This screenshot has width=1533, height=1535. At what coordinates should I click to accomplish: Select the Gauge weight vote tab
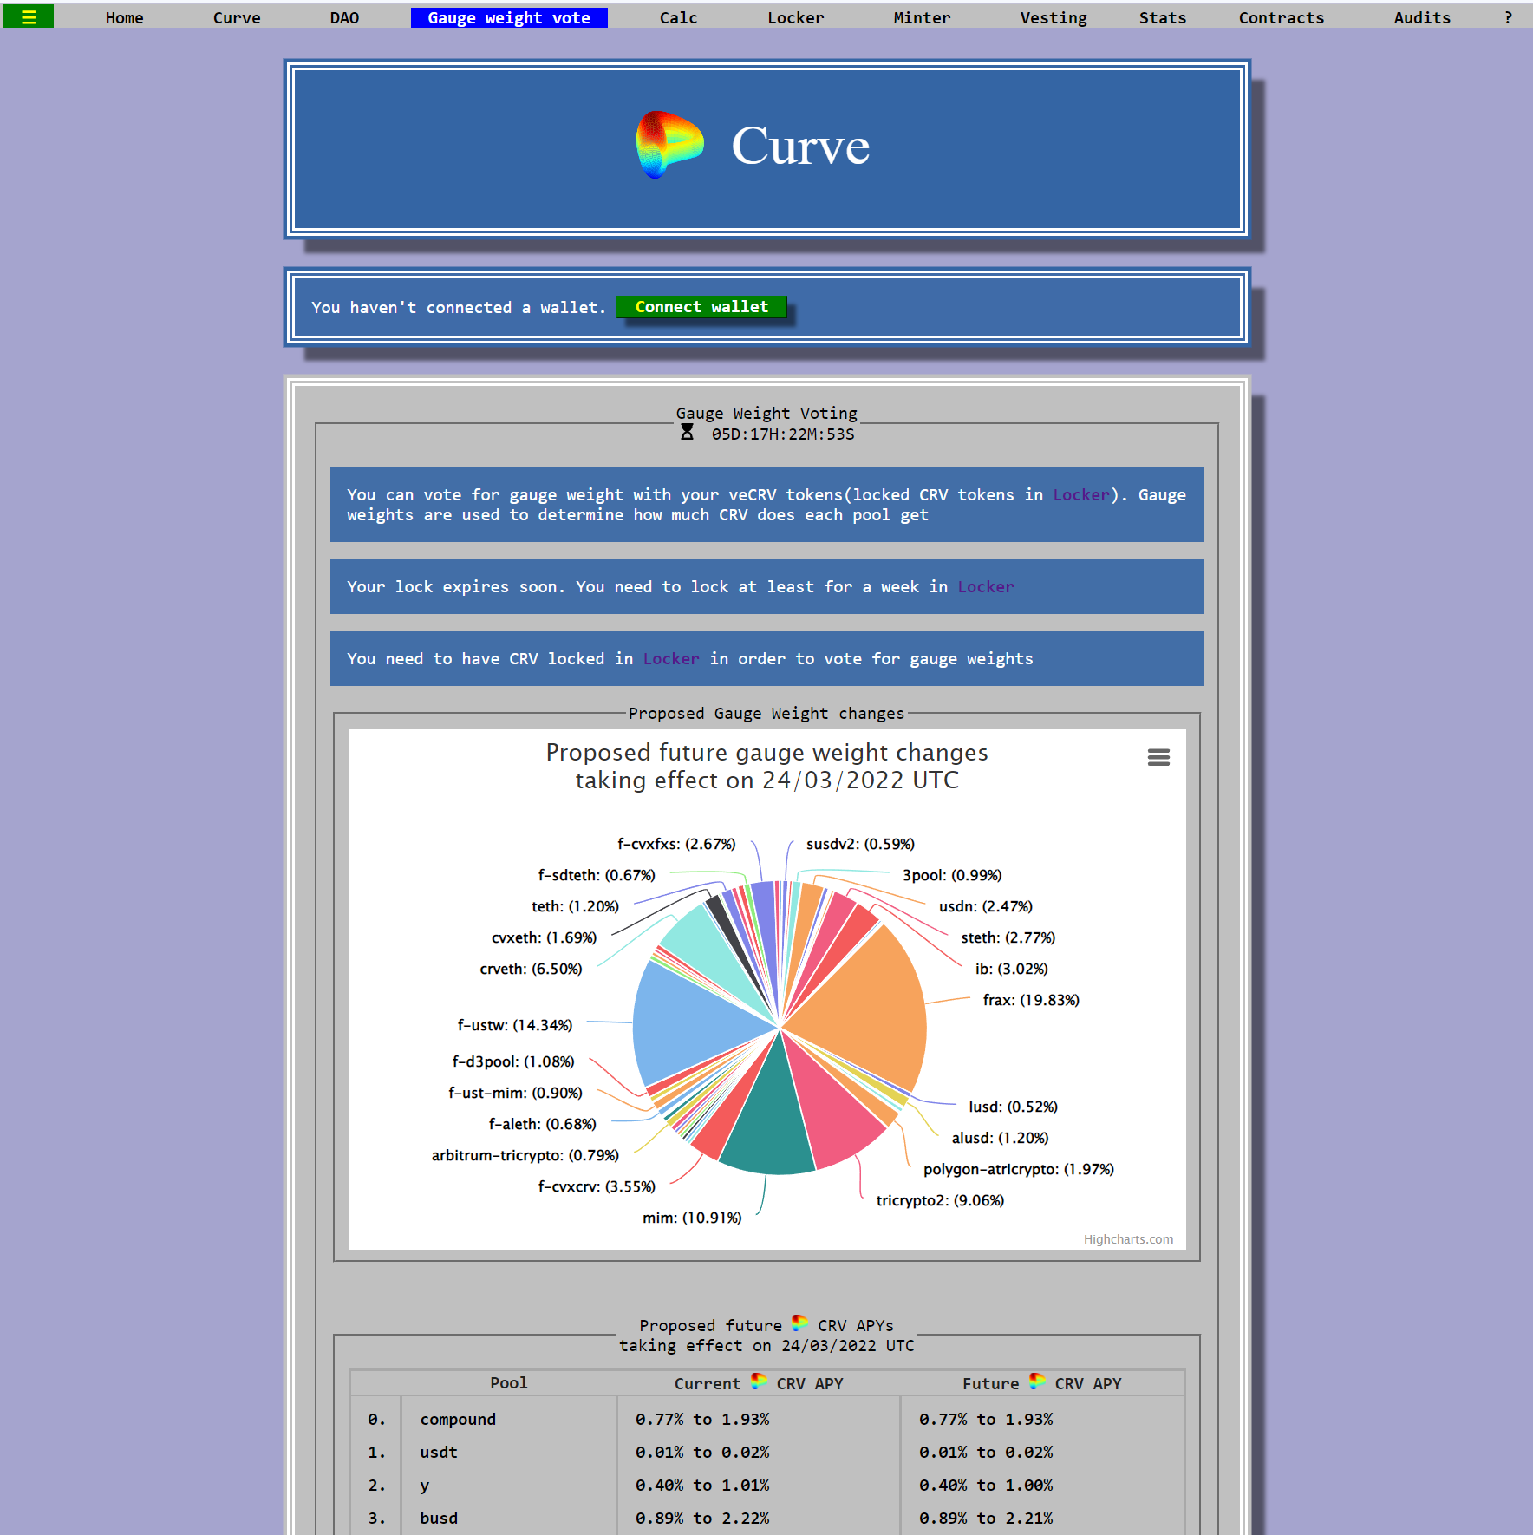(x=509, y=17)
